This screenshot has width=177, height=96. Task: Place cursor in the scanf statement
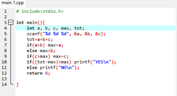tap(66, 34)
